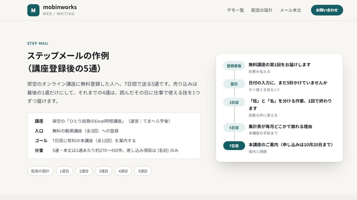The image size is (357, 200).
Task: Click 架空の「ひとり総務のExcel時短講座」 value
Action: pyautogui.click(x=112, y=121)
